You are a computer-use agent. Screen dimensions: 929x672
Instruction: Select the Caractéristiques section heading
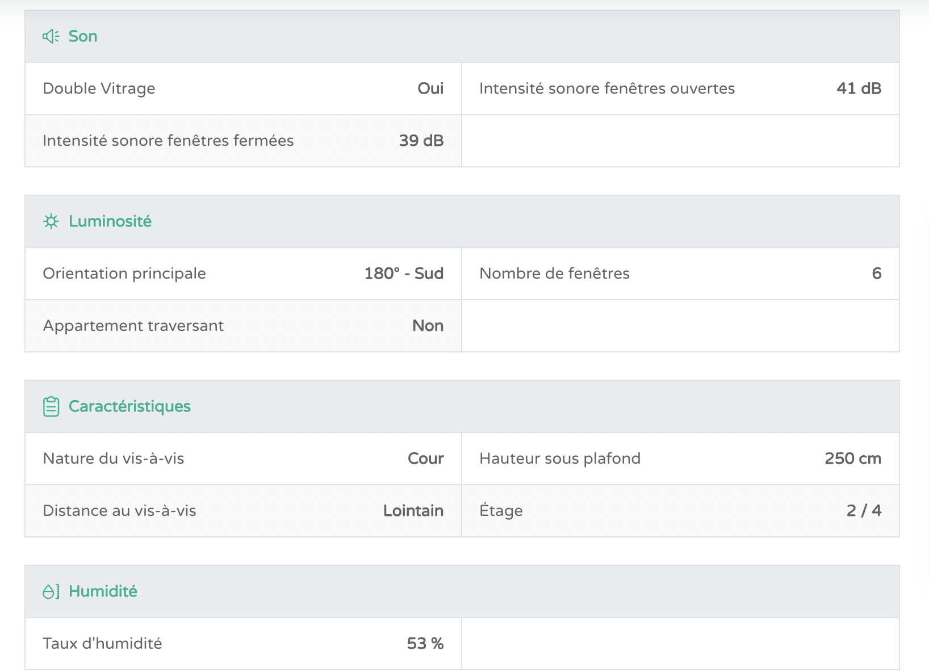(x=129, y=406)
